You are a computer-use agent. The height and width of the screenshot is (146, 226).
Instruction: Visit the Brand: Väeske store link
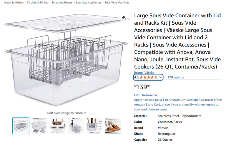[x=144, y=73]
